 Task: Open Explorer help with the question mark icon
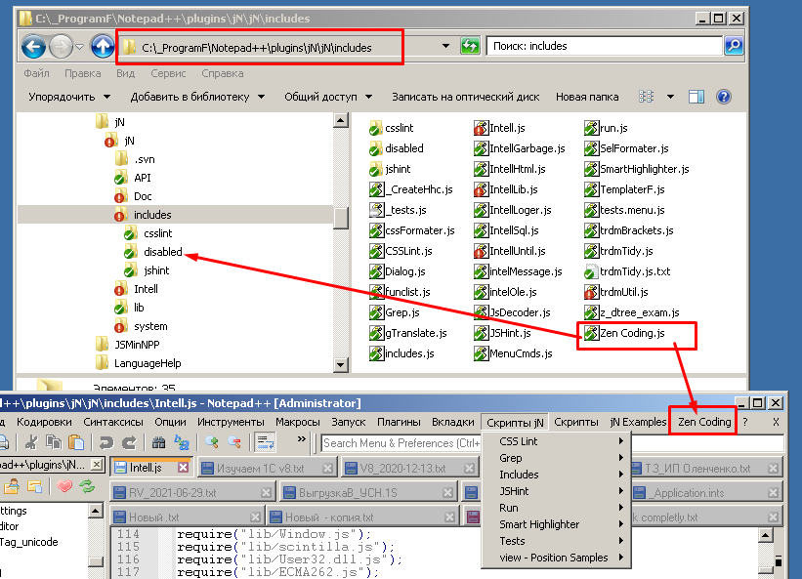(x=723, y=97)
